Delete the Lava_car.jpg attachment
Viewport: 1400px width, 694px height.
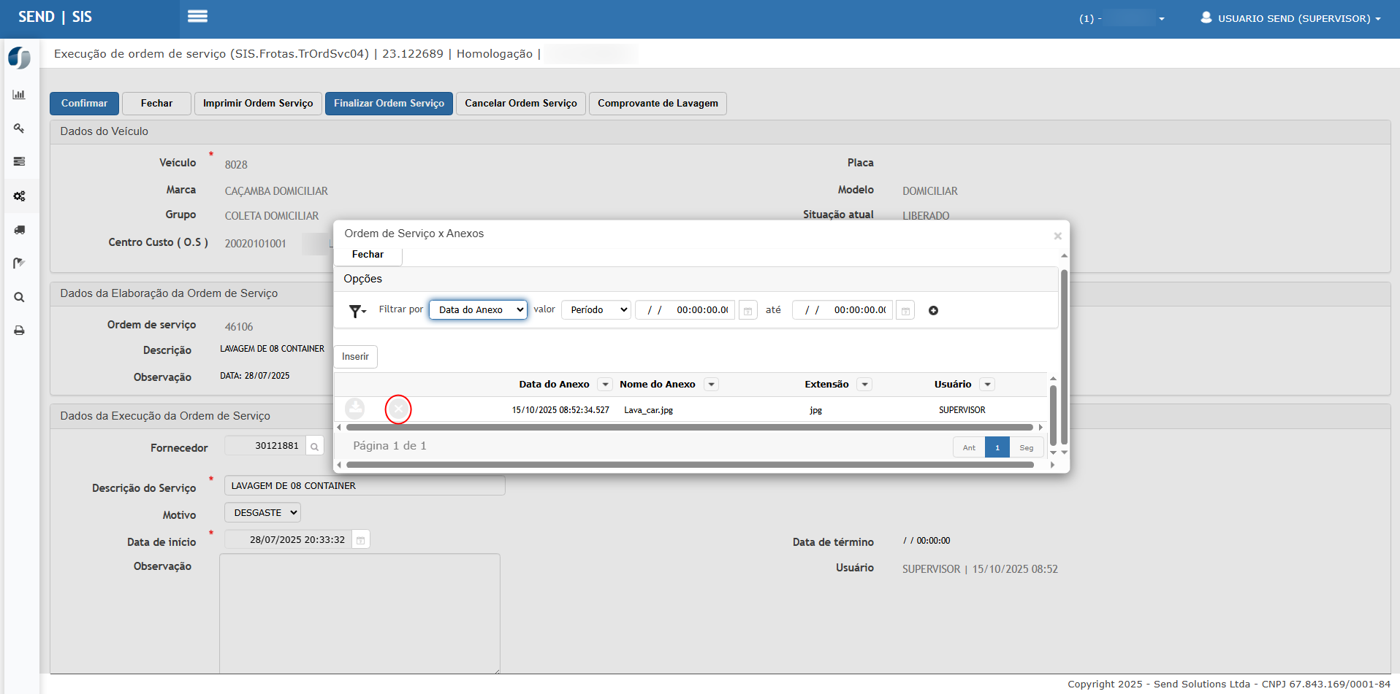(398, 409)
